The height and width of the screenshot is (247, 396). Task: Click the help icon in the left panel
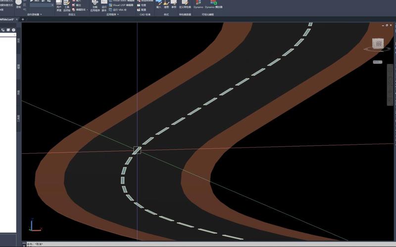[14, 30]
